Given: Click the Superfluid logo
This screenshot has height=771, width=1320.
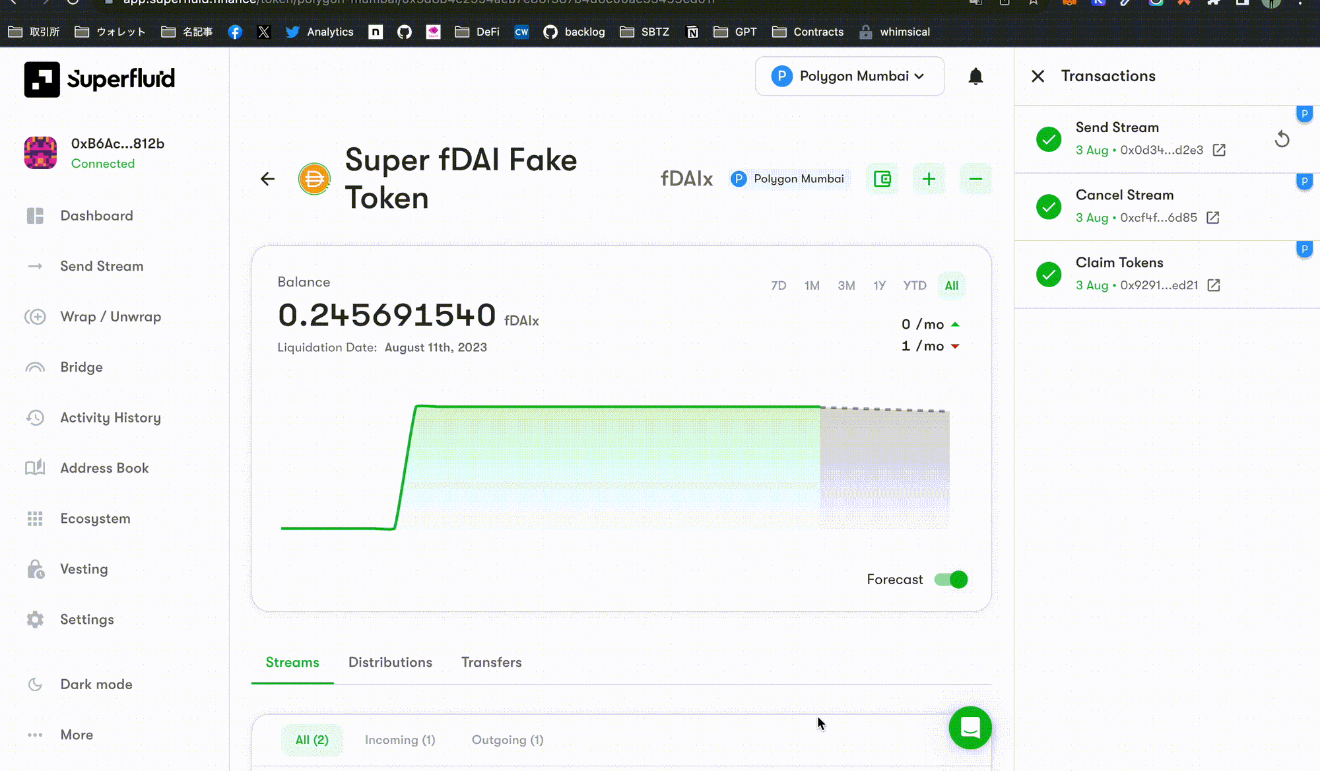Looking at the screenshot, I should 100,79.
